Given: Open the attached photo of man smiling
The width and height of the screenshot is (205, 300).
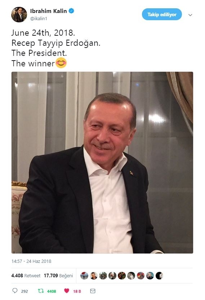Looking at the screenshot, I should coord(102,162).
